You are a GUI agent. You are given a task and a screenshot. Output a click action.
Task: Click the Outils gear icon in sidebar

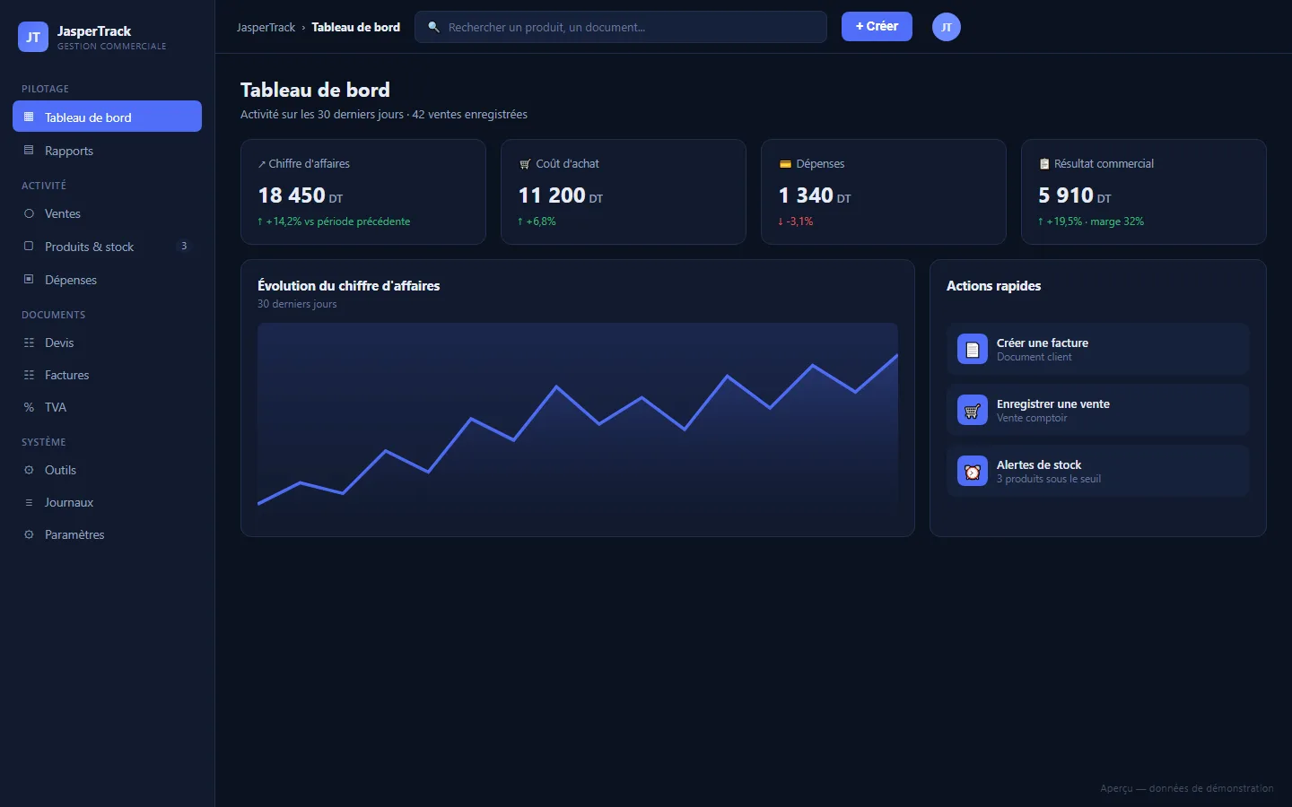click(x=29, y=470)
